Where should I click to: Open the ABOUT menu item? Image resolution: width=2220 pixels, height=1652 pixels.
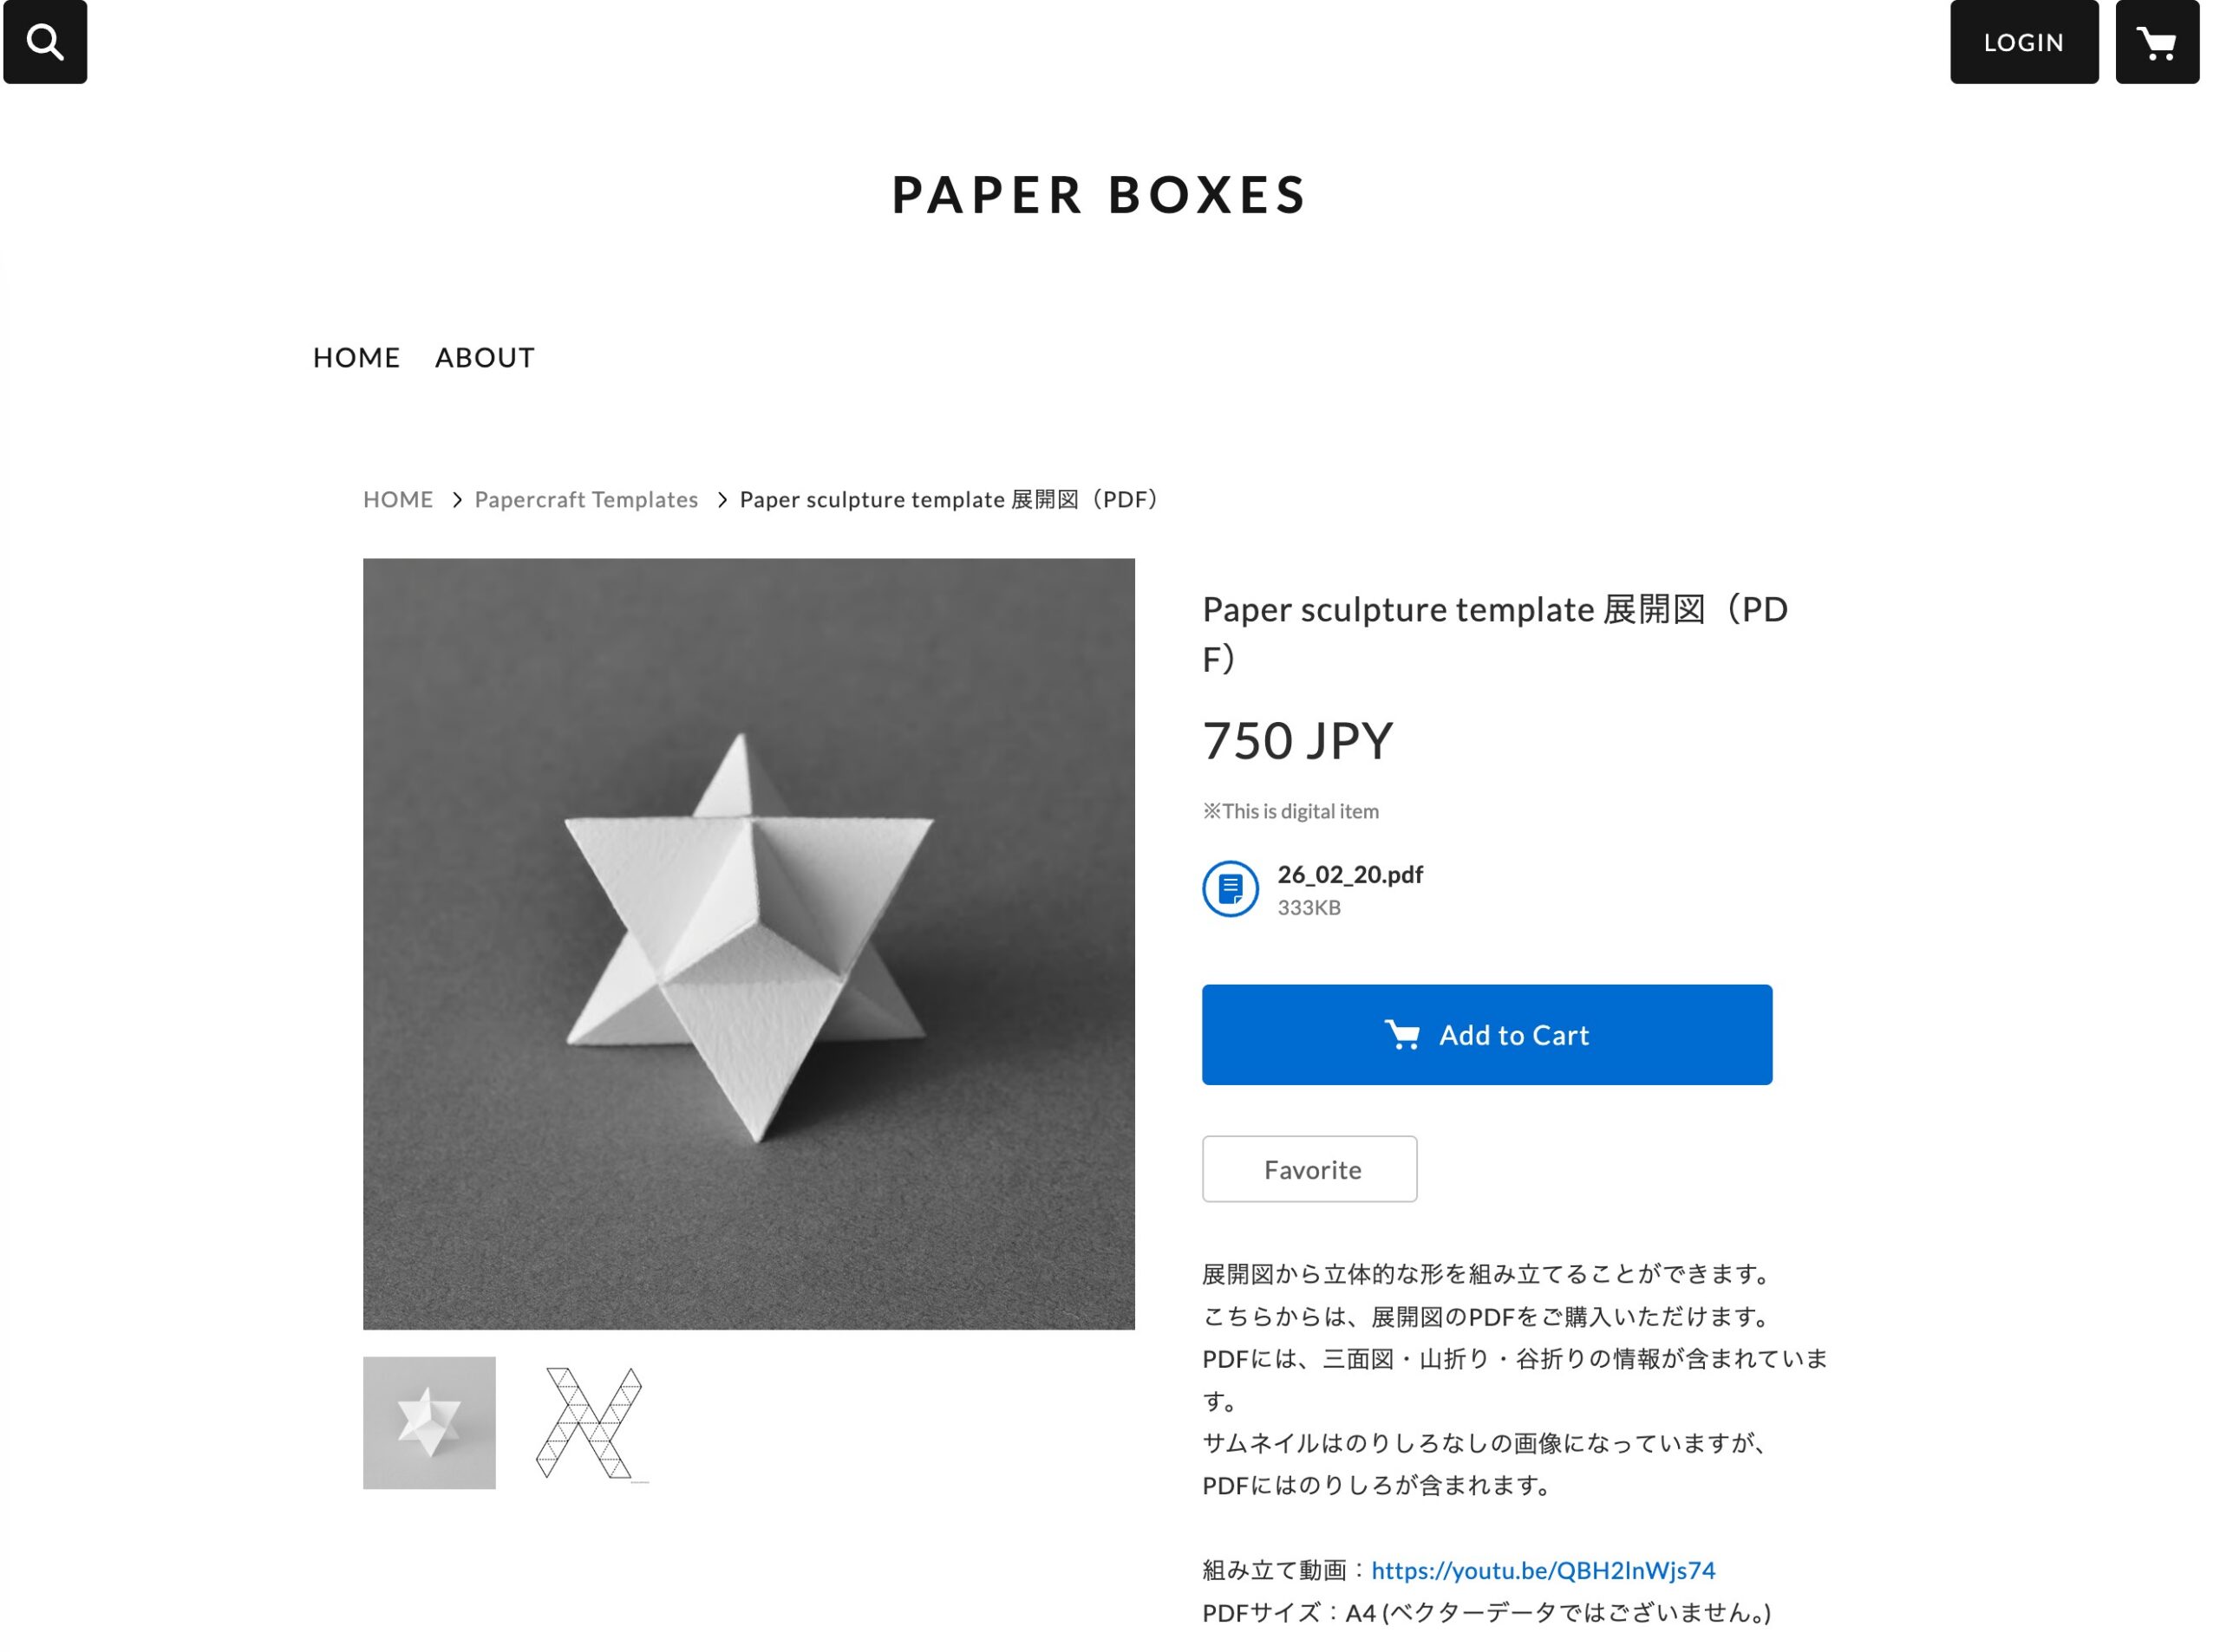coord(484,357)
